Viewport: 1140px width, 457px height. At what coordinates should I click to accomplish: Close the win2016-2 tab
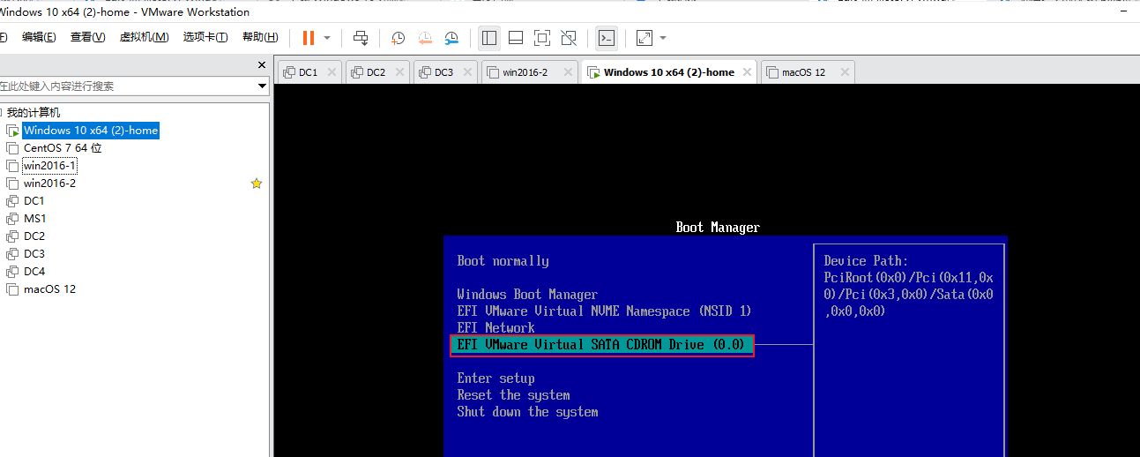pos(567,72)
